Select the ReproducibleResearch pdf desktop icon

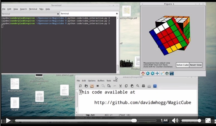[64, 90]
